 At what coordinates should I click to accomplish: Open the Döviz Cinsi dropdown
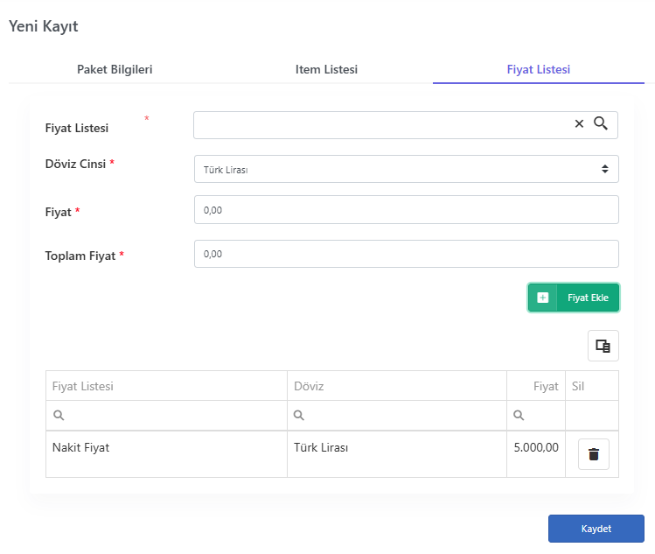(406, 169)
